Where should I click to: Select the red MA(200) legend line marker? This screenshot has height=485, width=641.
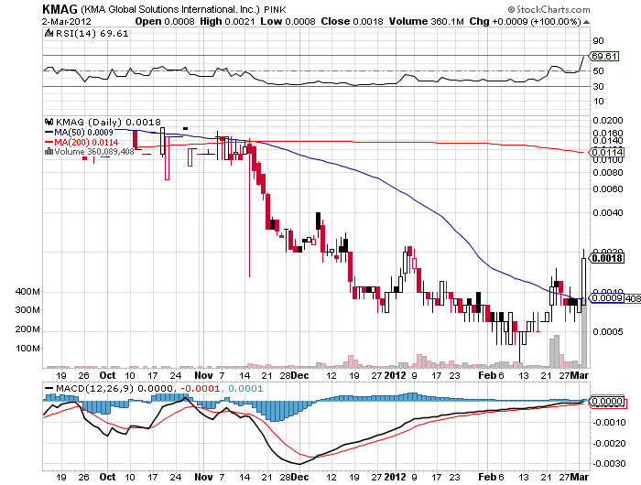[49, 142]
